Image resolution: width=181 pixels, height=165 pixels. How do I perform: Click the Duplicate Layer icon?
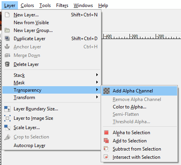click(7, 39)
